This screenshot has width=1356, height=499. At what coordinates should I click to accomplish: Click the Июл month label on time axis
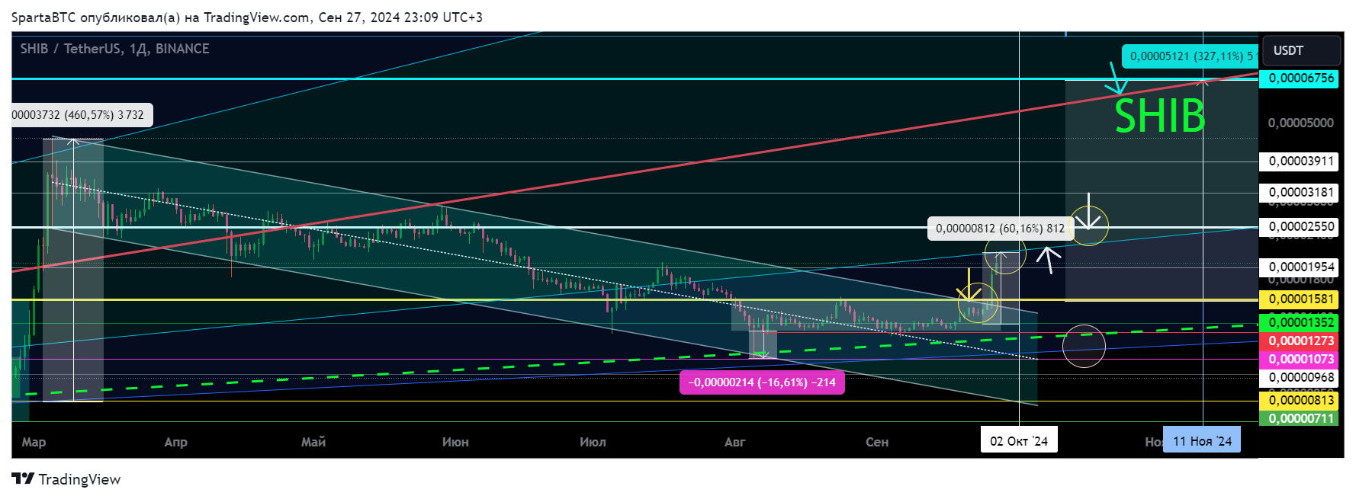(593, 442)
